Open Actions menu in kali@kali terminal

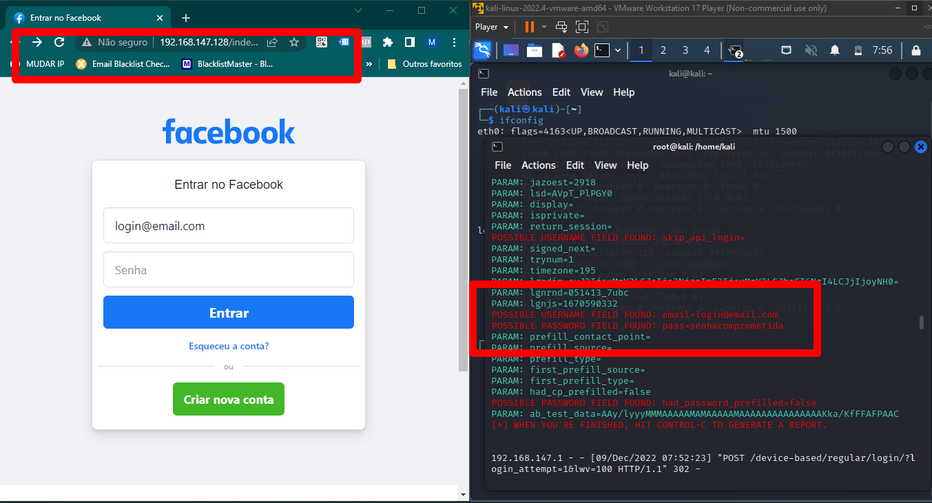tap(525, 92)
